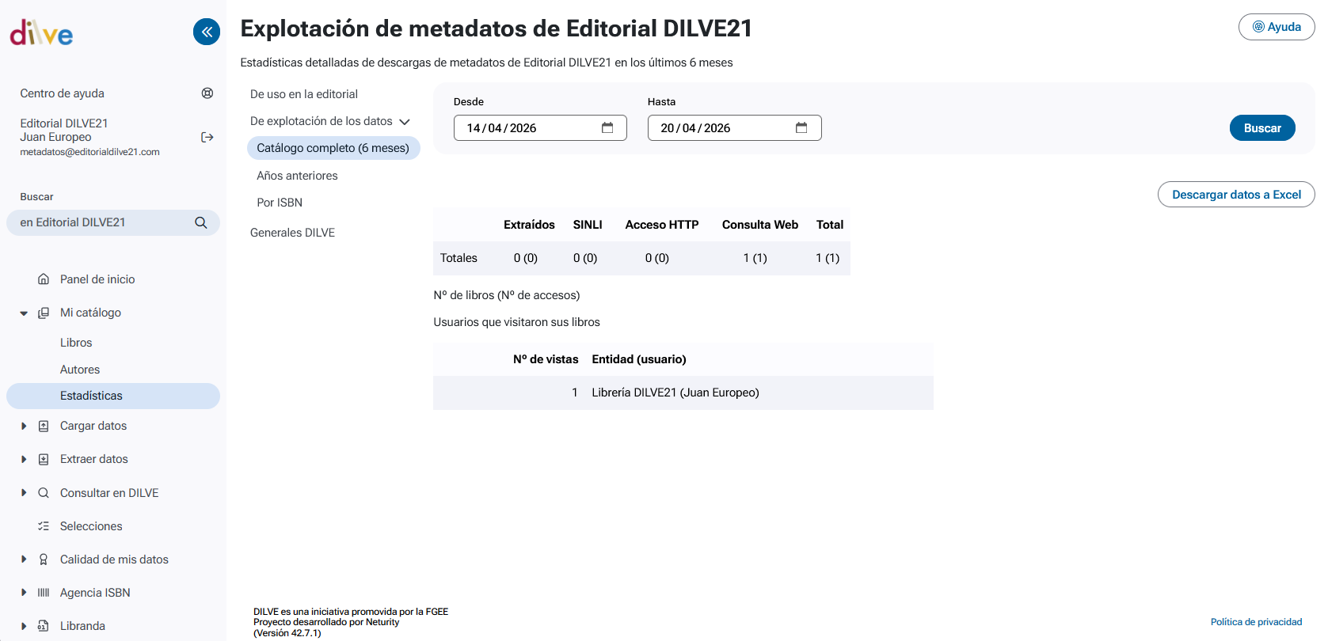Click the logout icon next to Juan Europeo

tap(207, 138)
